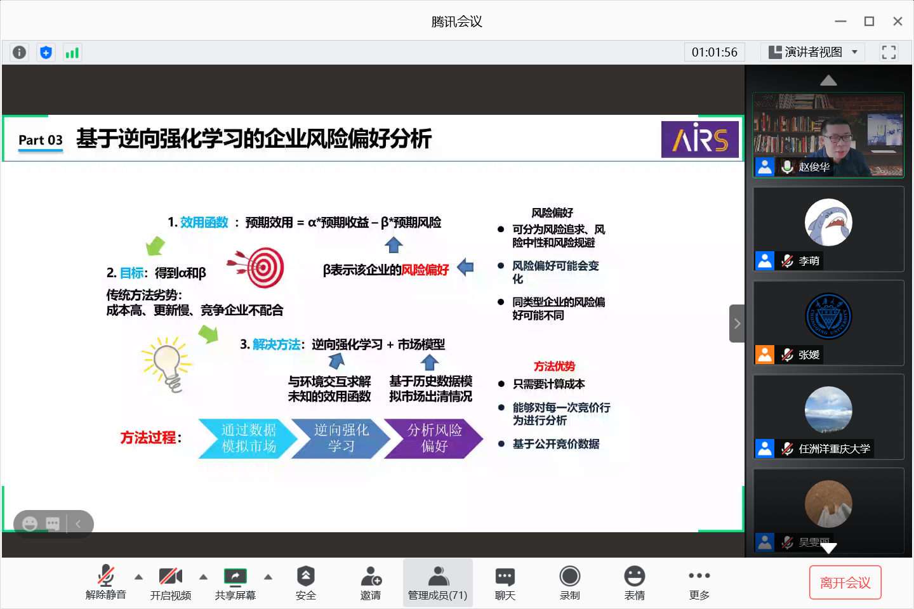Click the blue security shield icon
Screen dimensions: 914x609
[x=46, y=53]
